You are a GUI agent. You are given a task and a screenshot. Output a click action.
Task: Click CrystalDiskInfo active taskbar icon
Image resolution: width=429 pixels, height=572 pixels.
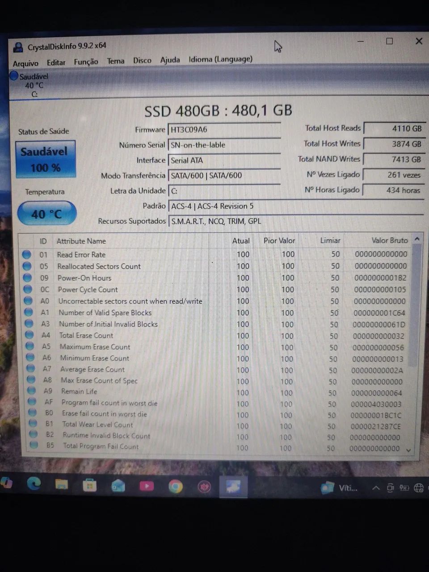[234, 487]
